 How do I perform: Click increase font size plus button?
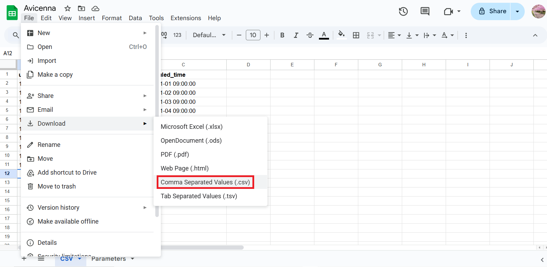[x=267, y=35]
